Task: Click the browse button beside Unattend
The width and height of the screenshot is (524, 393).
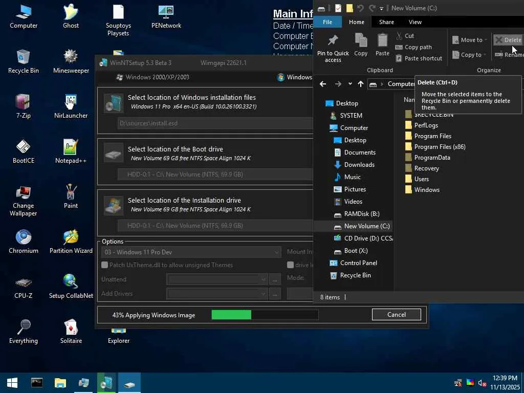Action: 275,280
